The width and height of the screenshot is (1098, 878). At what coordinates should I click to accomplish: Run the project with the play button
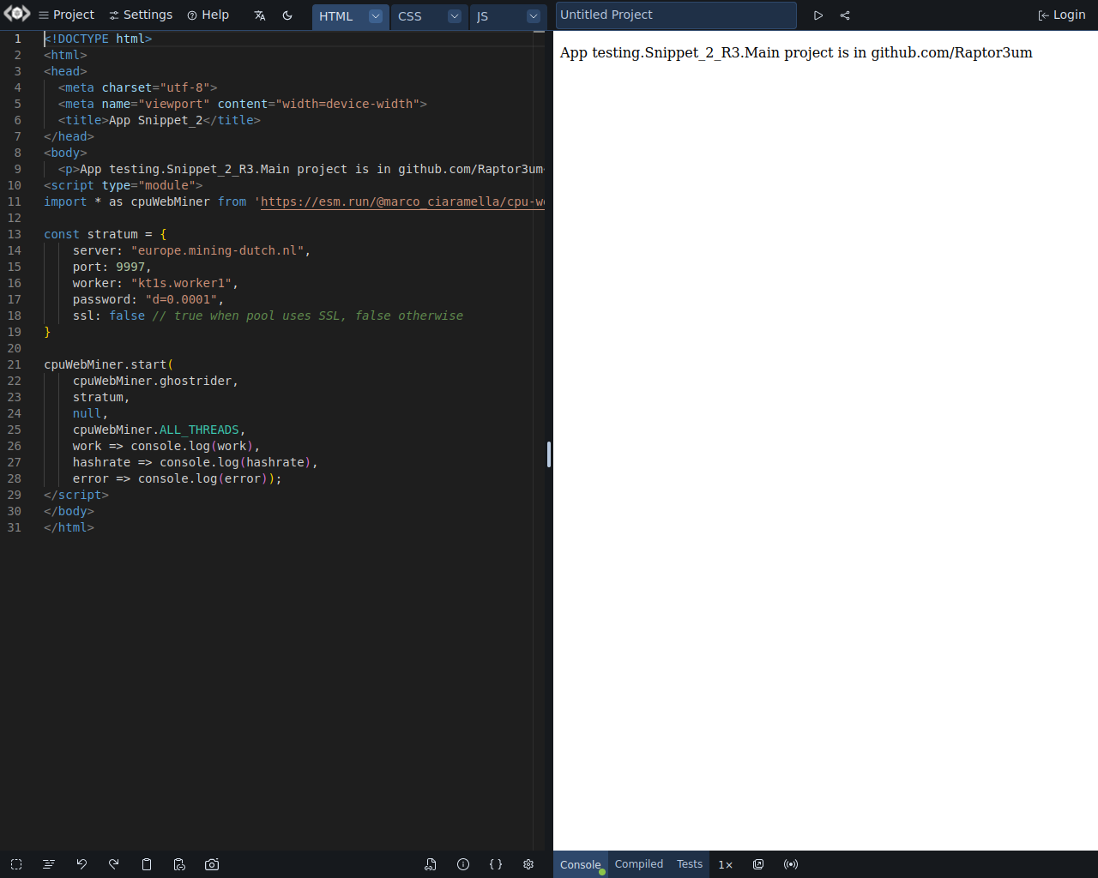[818, 15]
